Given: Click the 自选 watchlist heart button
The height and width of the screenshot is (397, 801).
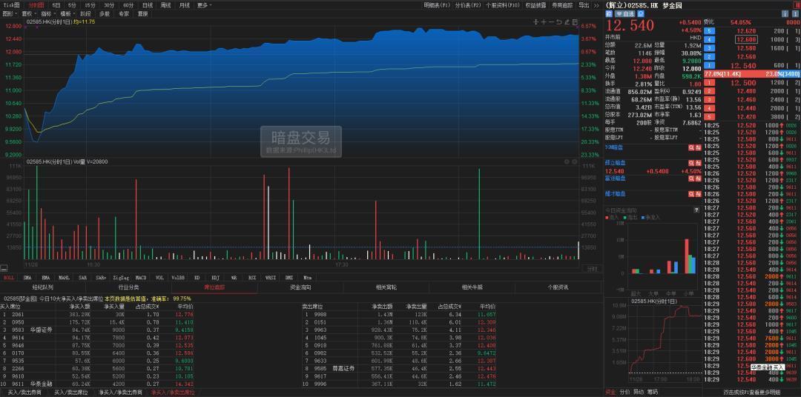Looking at the screenshot, I should pos(625,13).
